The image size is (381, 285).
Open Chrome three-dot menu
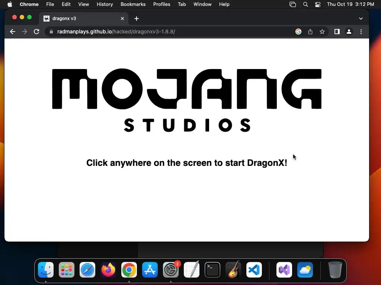(361, 32)
